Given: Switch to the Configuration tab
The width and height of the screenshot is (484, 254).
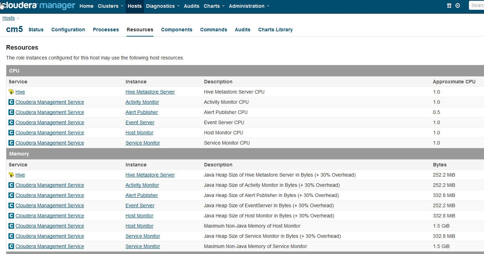Looking at the screenshot, I should tap(68, 30).
